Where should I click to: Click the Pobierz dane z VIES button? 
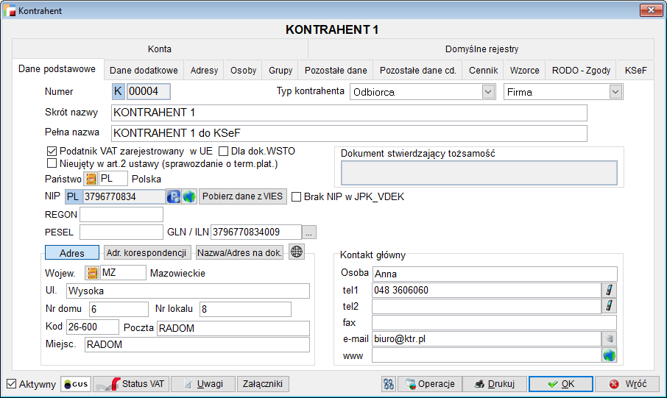pyautogui.click(x=242, y=196)
